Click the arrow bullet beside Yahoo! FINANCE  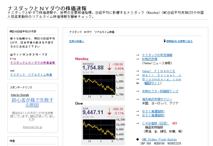click(x=137, y=71)
